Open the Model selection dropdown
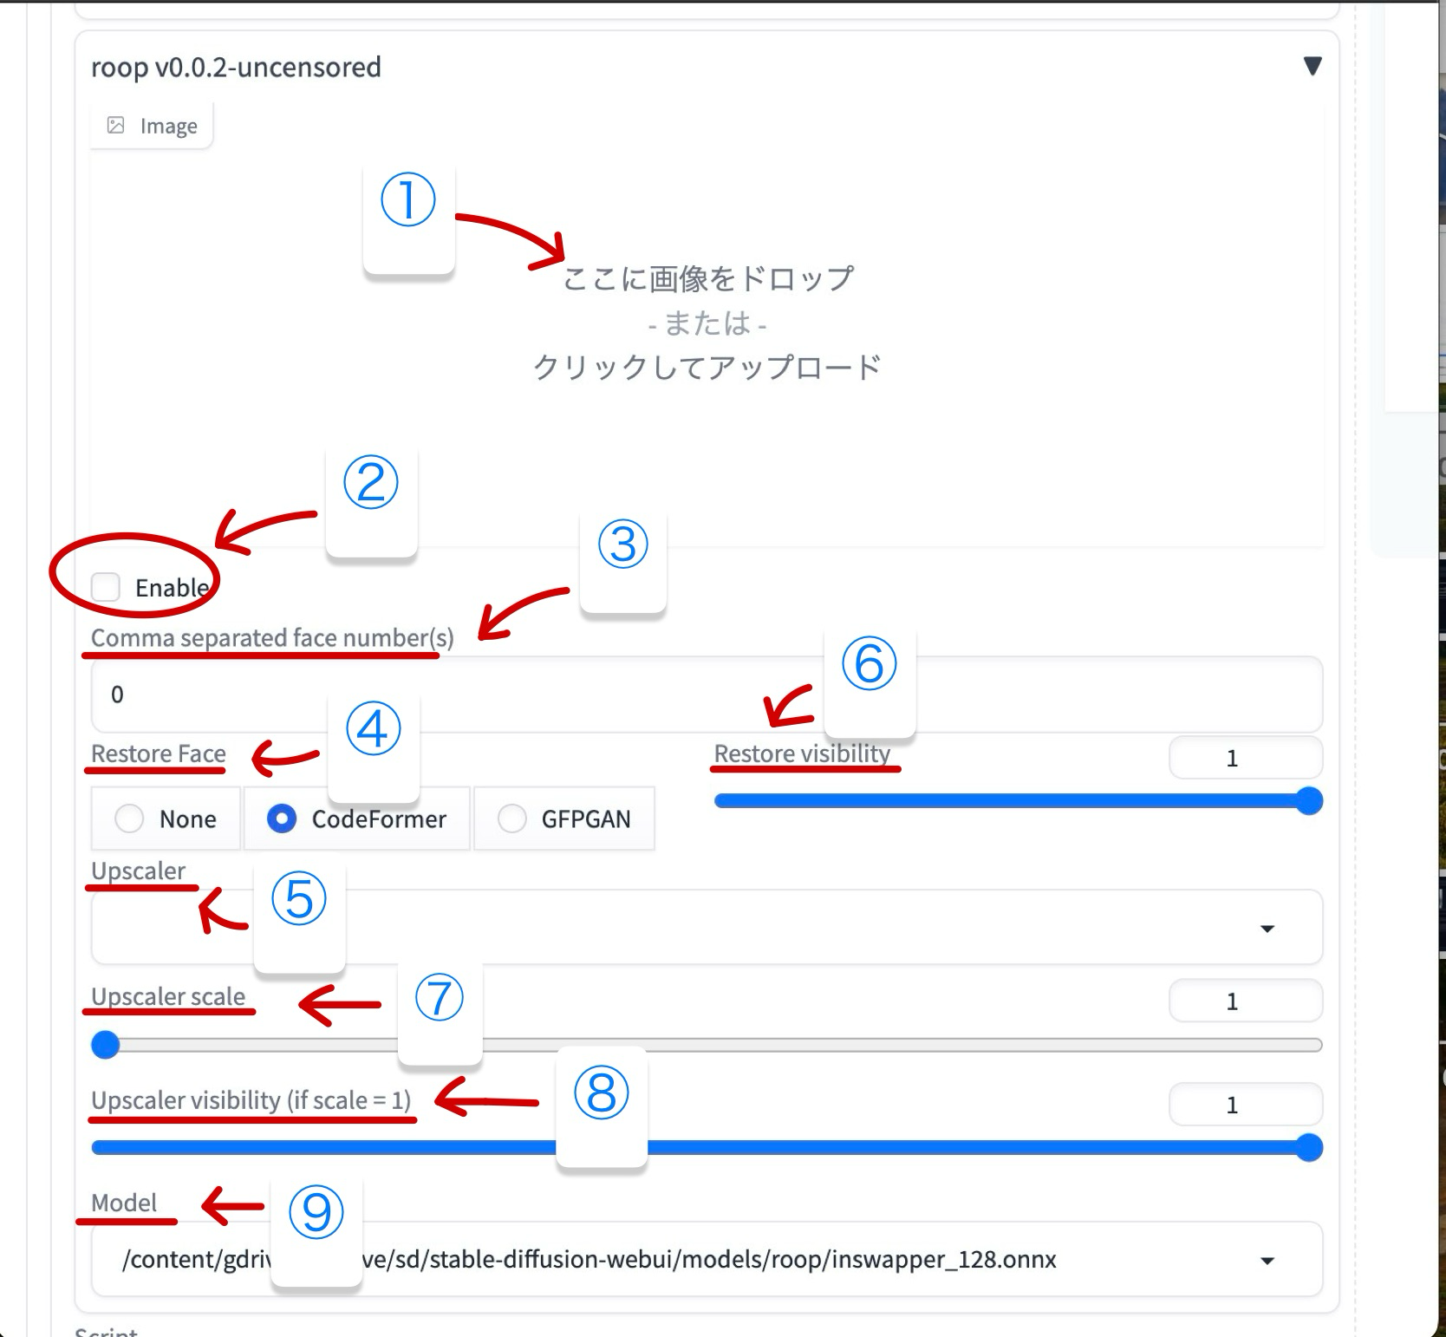This screenshot has width=1446, height=1337. 1267,1260
